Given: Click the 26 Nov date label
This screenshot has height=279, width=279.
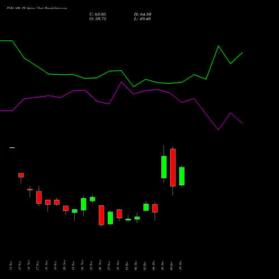Looking at the screenshot, I should [x=100, y=266].
